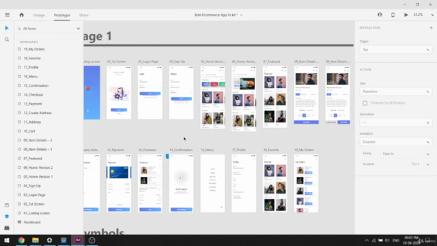This screenshot has width=437, height=246.
Task: Open the Destination dropdown
Action: 396,122
